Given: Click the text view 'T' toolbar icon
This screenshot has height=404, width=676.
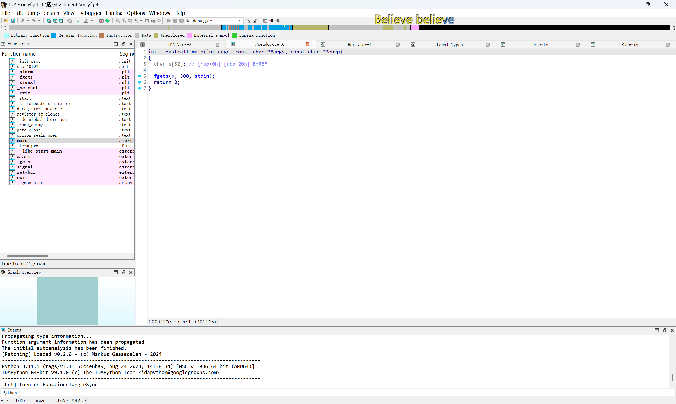Looking at the screenshot, I should 55,21.
